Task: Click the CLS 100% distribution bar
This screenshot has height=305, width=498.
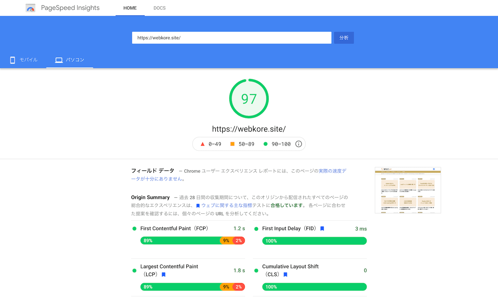Action: tap(314, 287)
